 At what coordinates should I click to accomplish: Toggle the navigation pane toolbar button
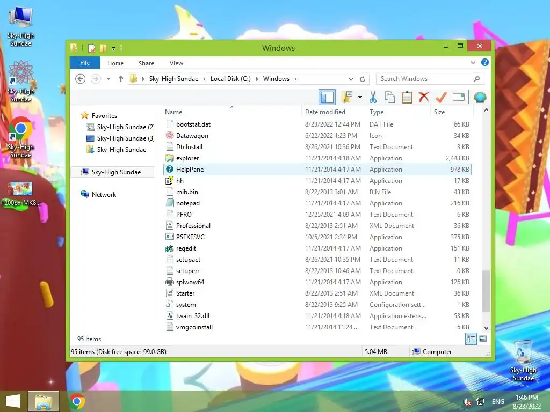coord(327,97)
